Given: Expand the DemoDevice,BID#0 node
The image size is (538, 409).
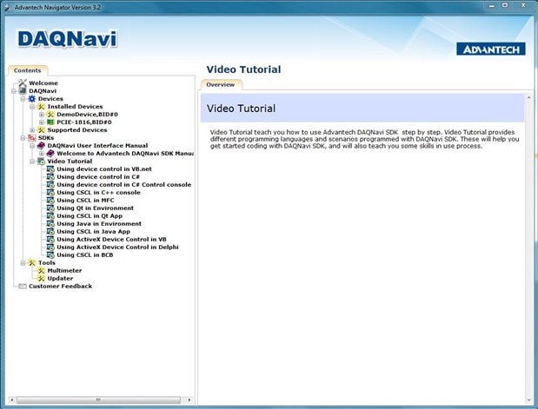Looking at the screenshot, I should (42, 115).
